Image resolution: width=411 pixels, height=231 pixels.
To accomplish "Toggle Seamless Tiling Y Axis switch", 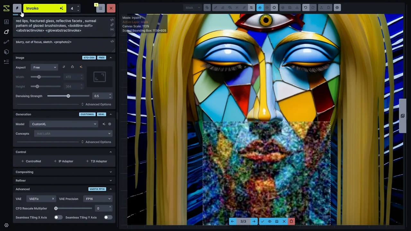I will click(108, 218).
